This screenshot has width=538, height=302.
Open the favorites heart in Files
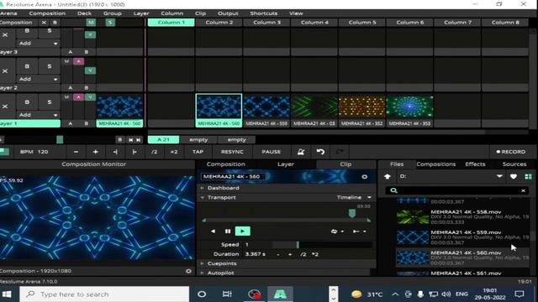(514, 176)
